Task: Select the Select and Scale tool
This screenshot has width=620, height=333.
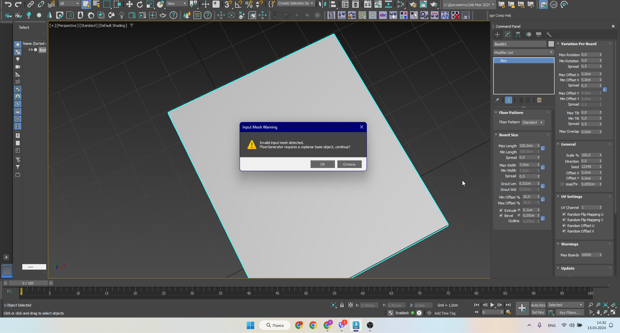Action: [x=150, y=4]
